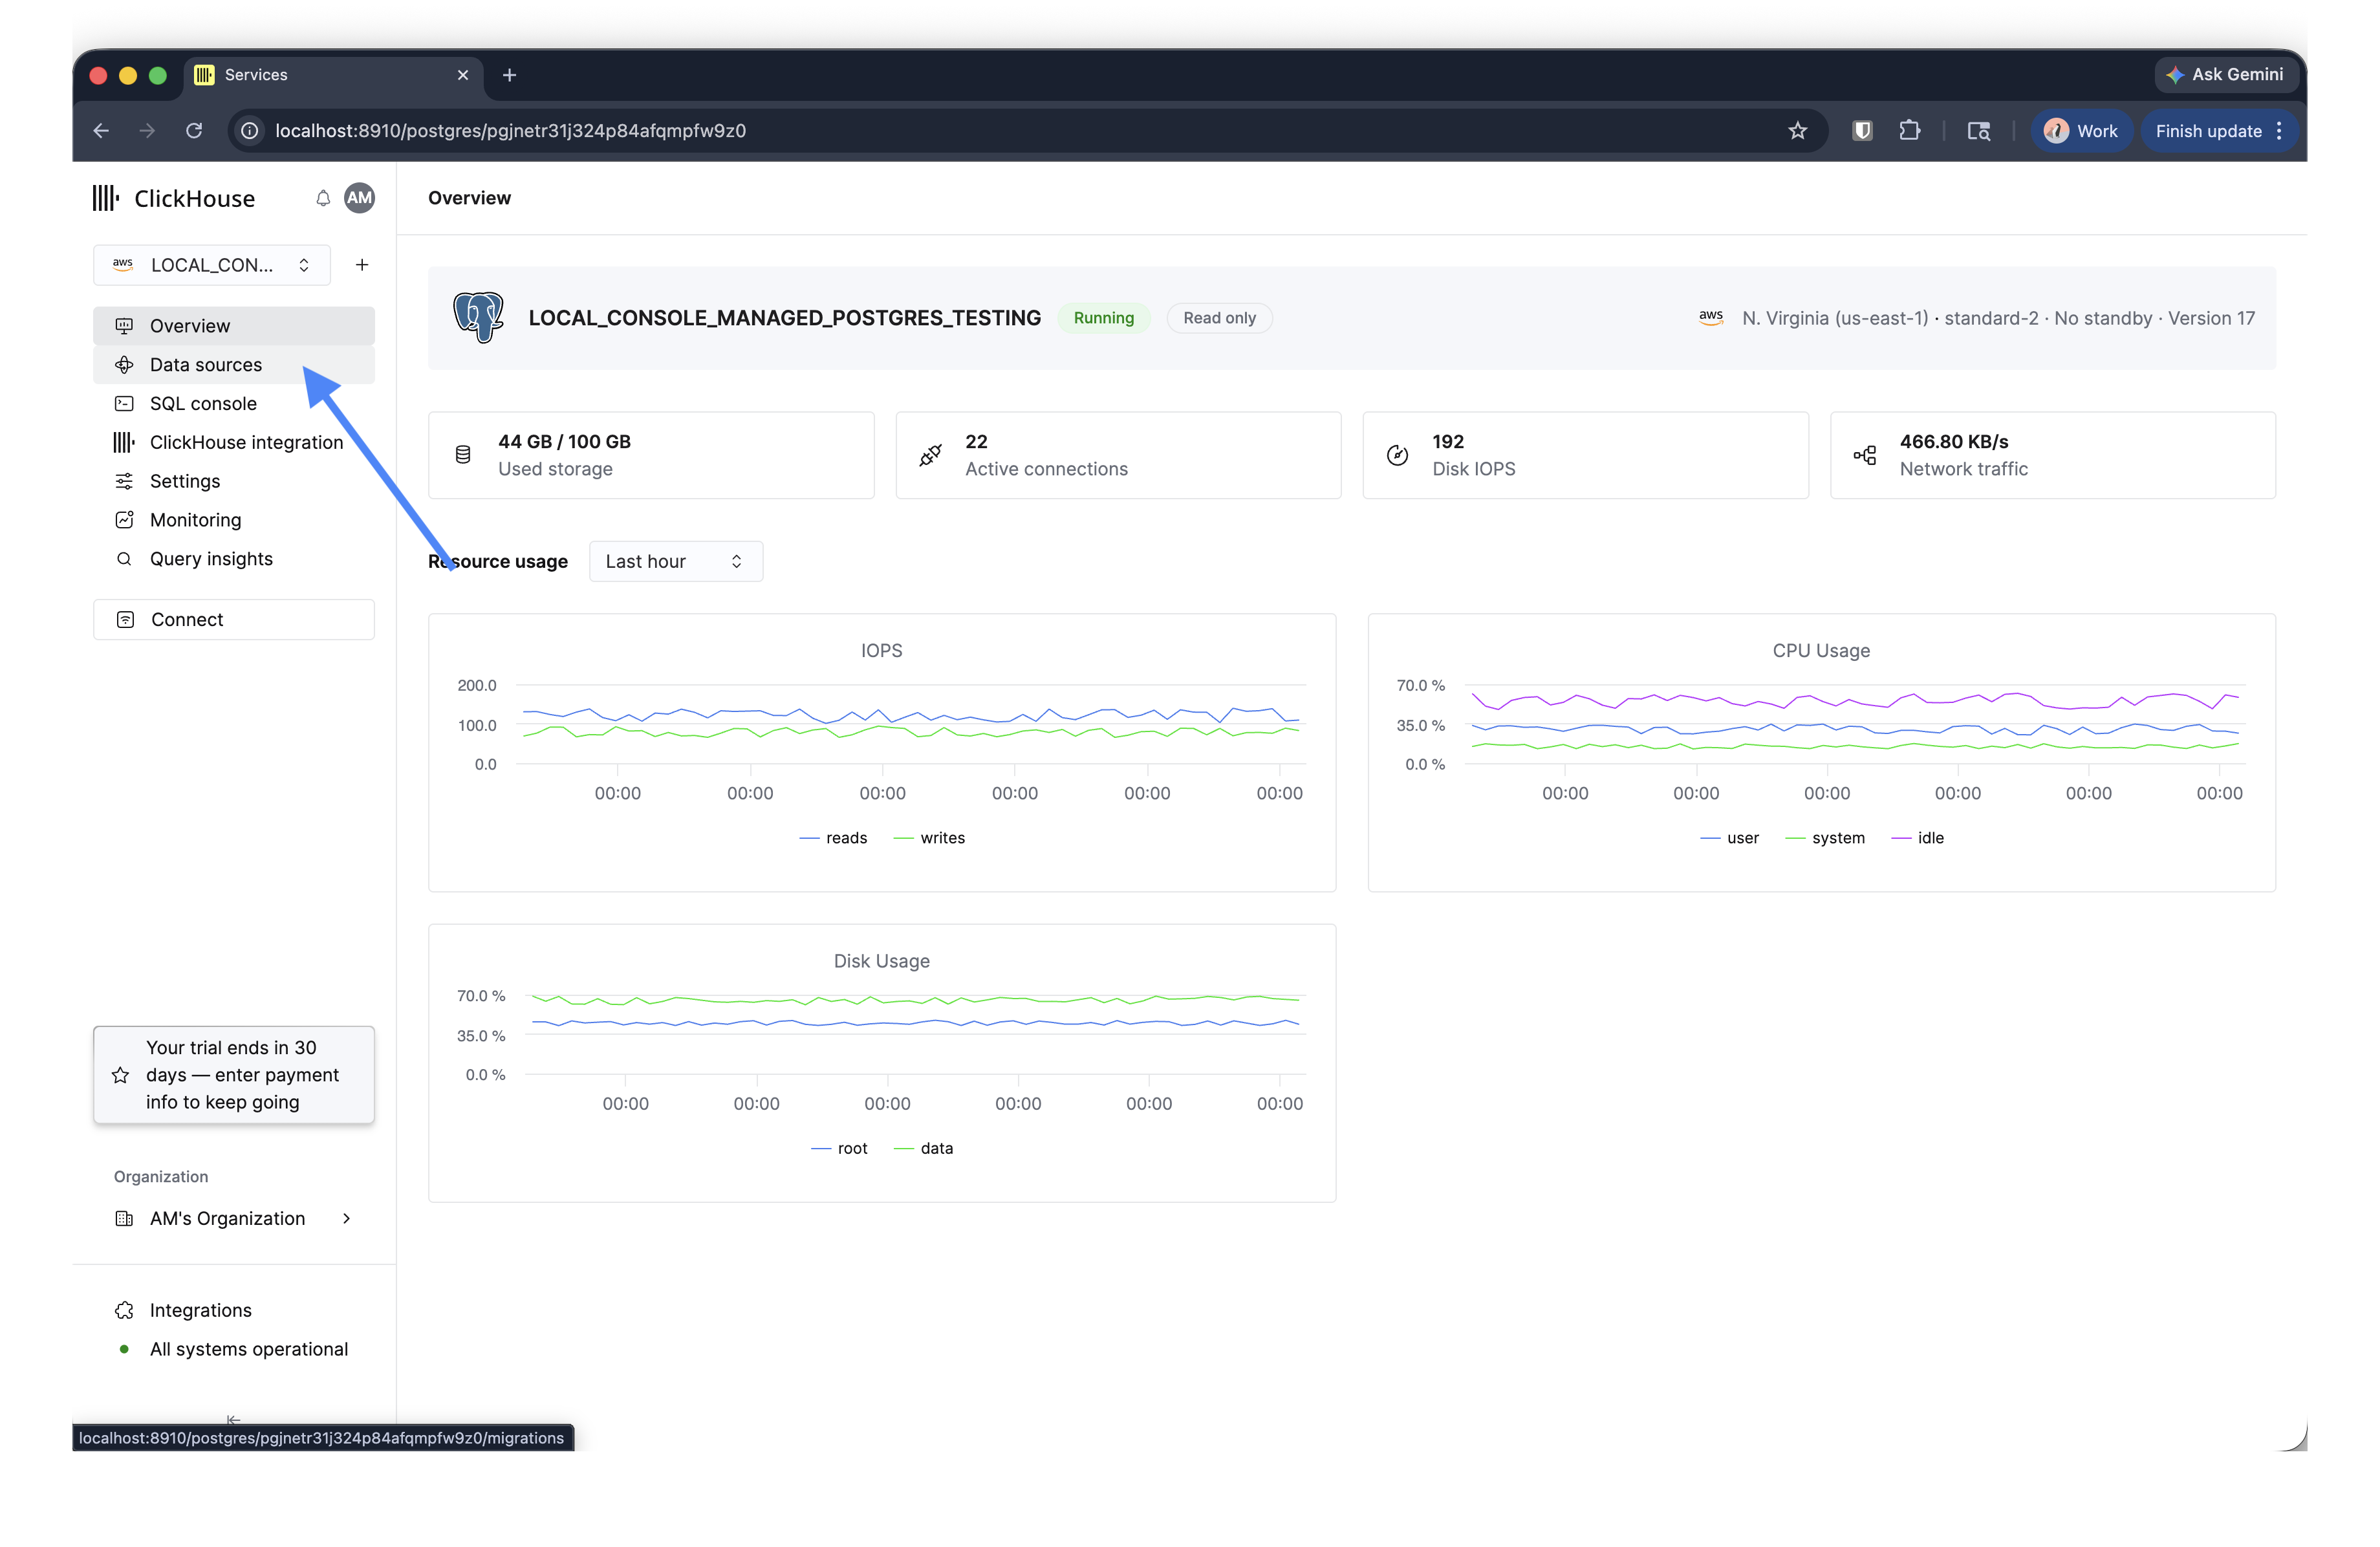The height and width of the screenshot is (1547, 2380).
Task: Click the PostgreSQL elephant logo
Action: (478, 318)
